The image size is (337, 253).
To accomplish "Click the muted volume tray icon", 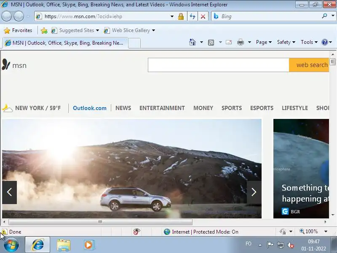I will 290,245.
